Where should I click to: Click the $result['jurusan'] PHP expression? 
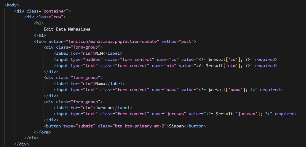coord(236,114)
